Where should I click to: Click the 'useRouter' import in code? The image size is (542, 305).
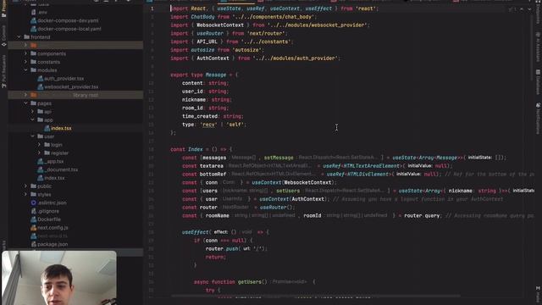(210, 33)
